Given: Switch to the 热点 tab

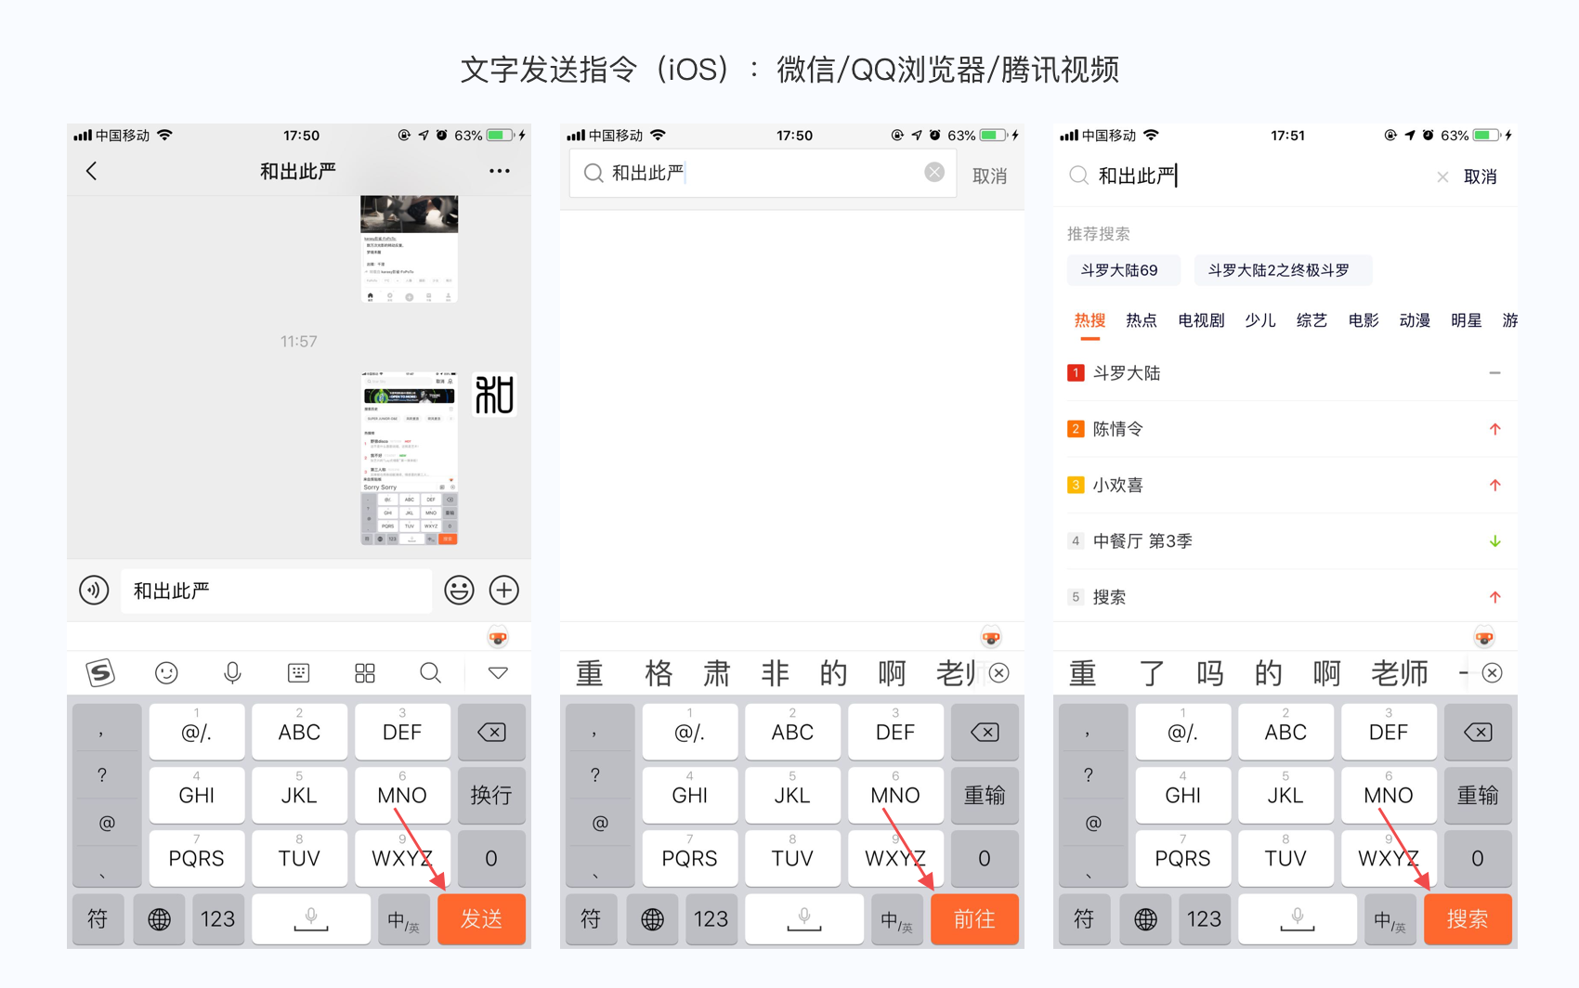Looking at the screenshot, I should click(1142, 320).
